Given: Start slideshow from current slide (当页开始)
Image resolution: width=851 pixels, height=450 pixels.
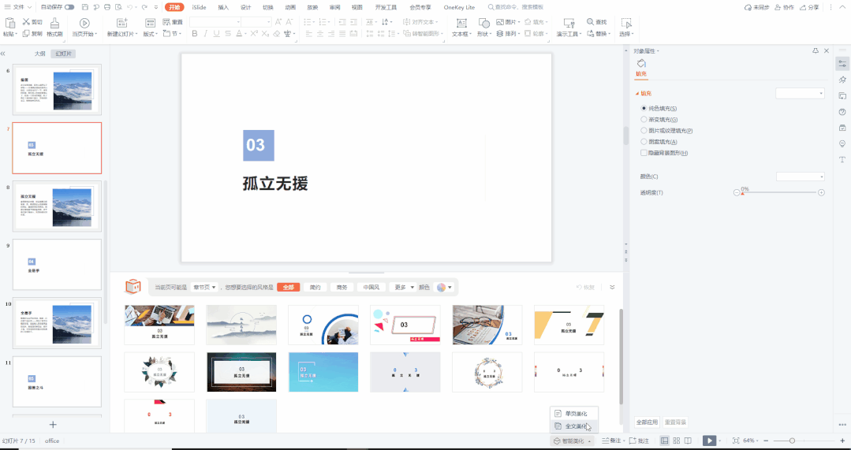Looking at the screenshot, I should 84,28.
